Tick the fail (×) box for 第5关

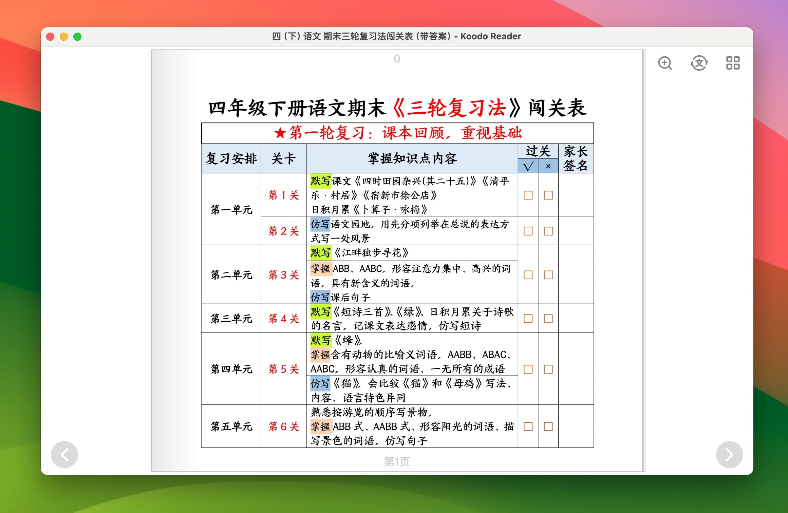[x=548, y=369]
